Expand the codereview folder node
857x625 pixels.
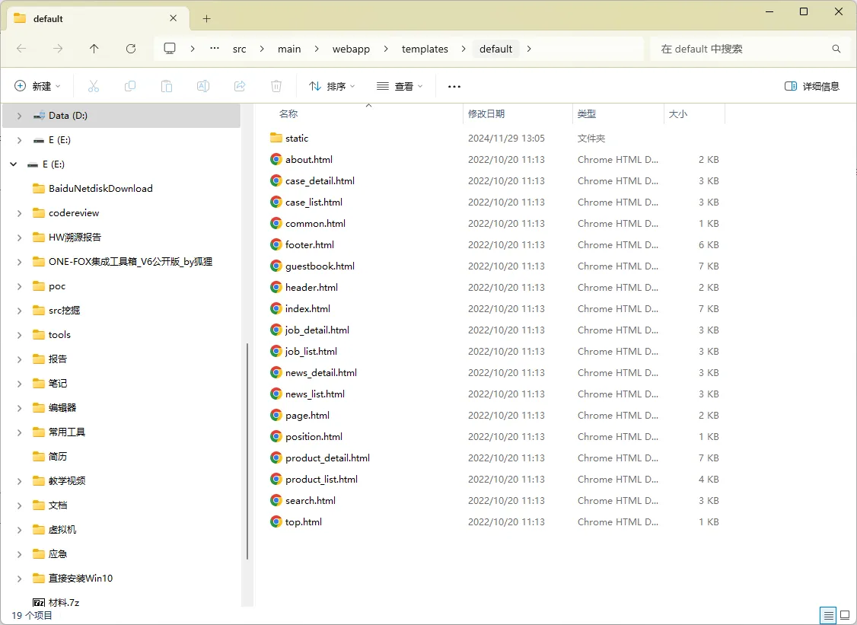[x=19, y=212]
